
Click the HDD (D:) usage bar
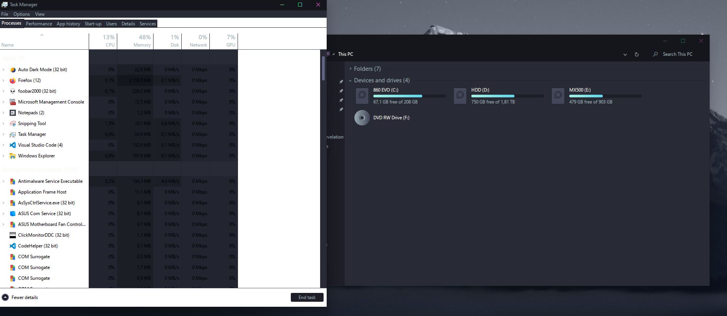click(508, 96)
